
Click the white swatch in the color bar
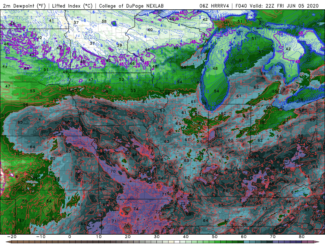[x=177, y=242]
